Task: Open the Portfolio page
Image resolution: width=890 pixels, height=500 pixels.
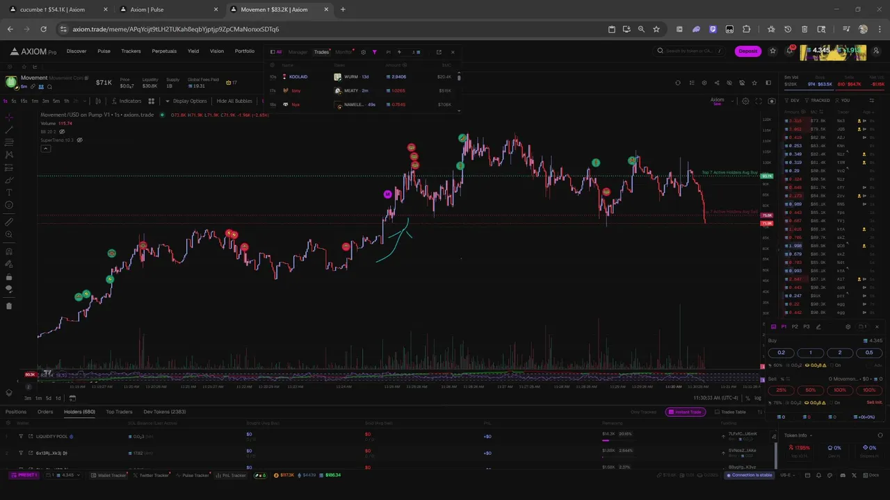Action: coord(244,51)
